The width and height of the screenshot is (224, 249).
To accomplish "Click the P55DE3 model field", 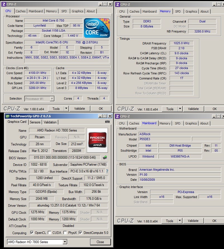I will [165, 139].
